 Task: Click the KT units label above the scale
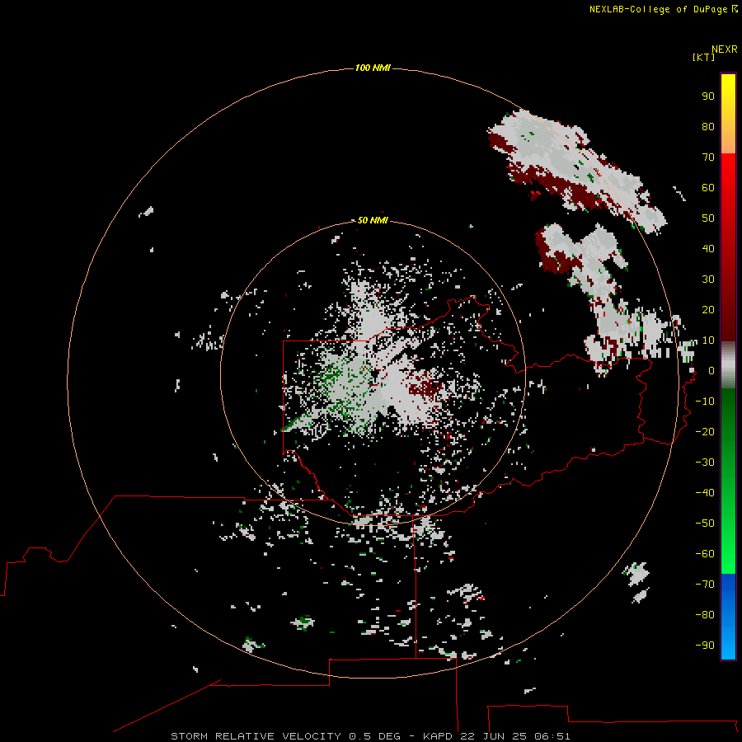tap(703, 57)
